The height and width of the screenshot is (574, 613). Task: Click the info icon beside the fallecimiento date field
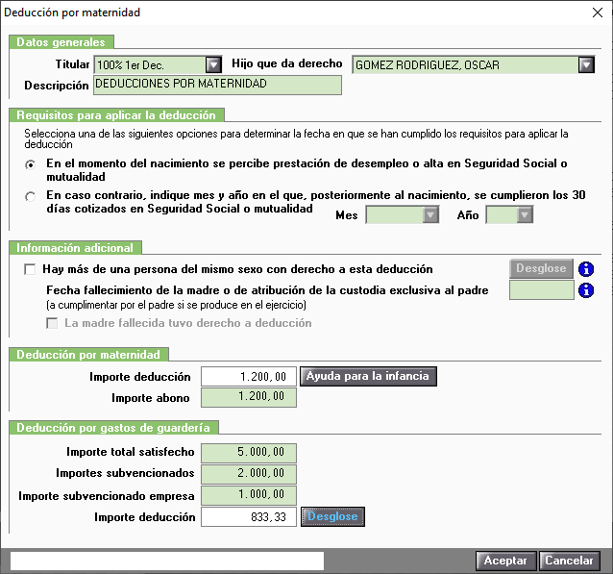tap(586, 290)
